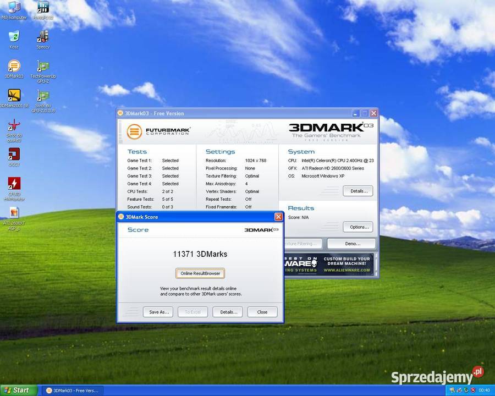Click the Futuremark Corporation orange logo
The width and height of the screenshot is (495, 396).
(x=135, y=131)
